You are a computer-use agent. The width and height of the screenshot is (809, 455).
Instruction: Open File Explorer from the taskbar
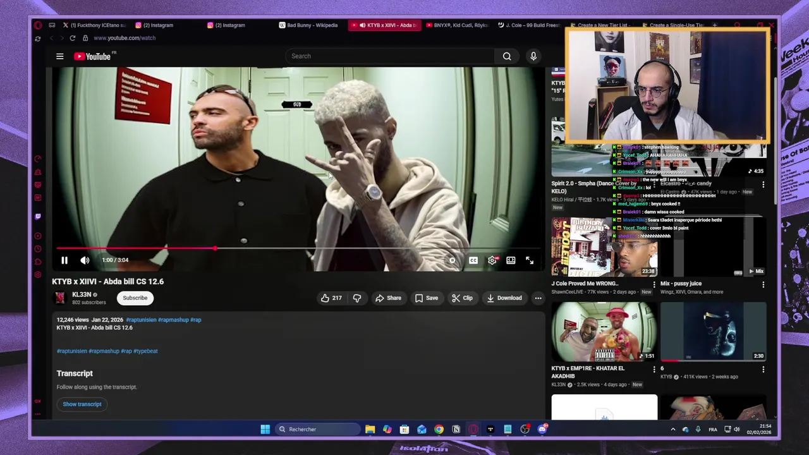click(x=370, y=429)
